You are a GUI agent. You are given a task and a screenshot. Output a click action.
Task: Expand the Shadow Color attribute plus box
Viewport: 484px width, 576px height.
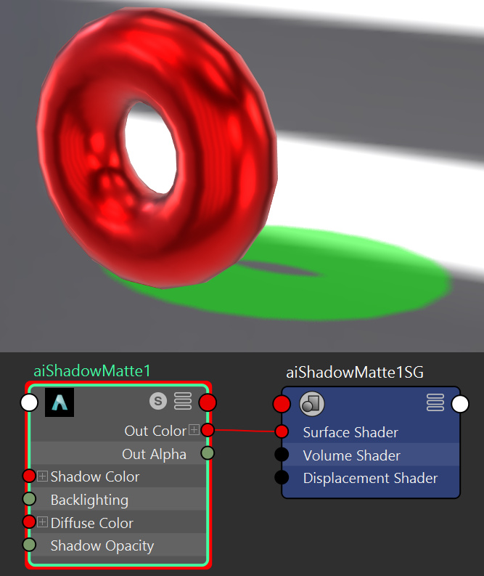pyautogui.click(x=43, y=476)
